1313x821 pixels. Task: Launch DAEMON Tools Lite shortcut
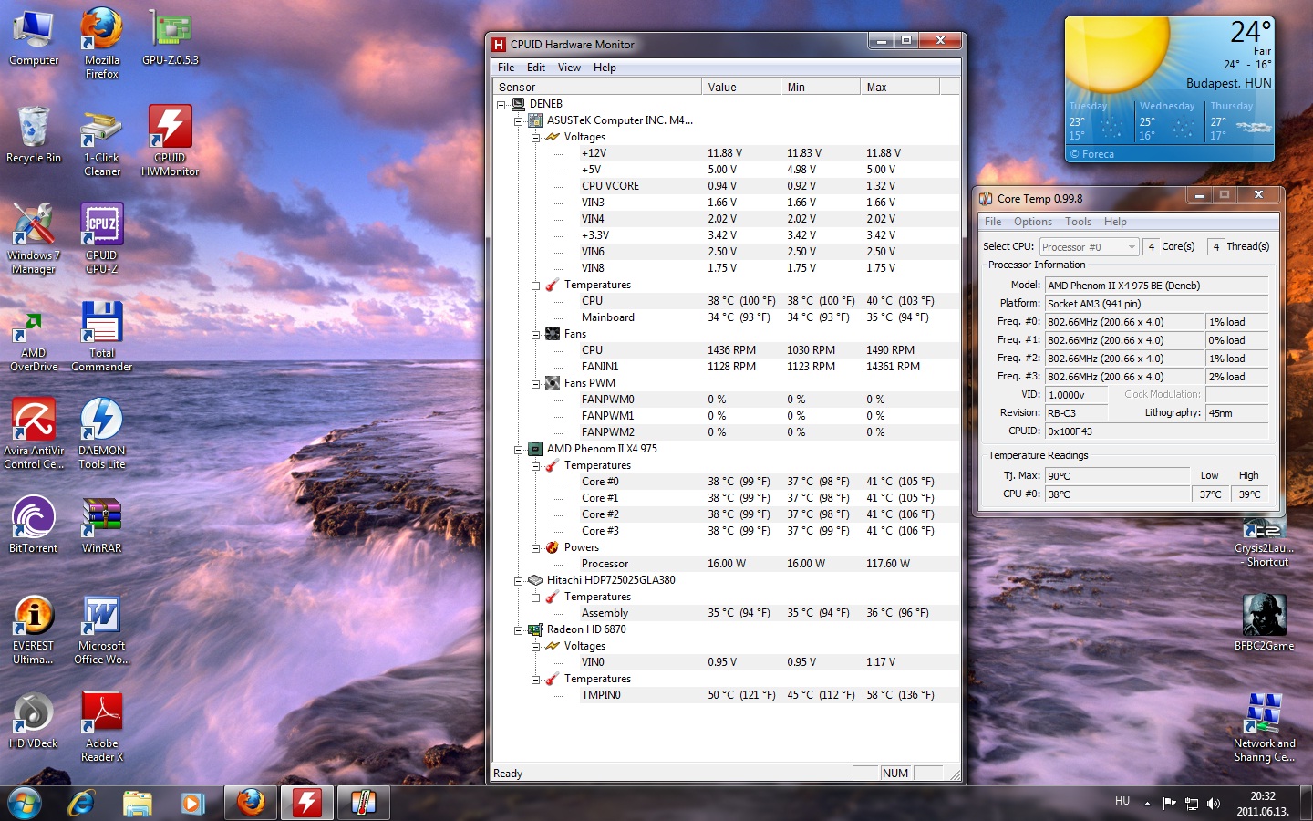tap(101, 434)
